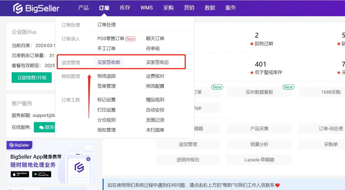Open the 销量分析 shortcut
This screenshot has width=345, height=190.
click(259, 144)
